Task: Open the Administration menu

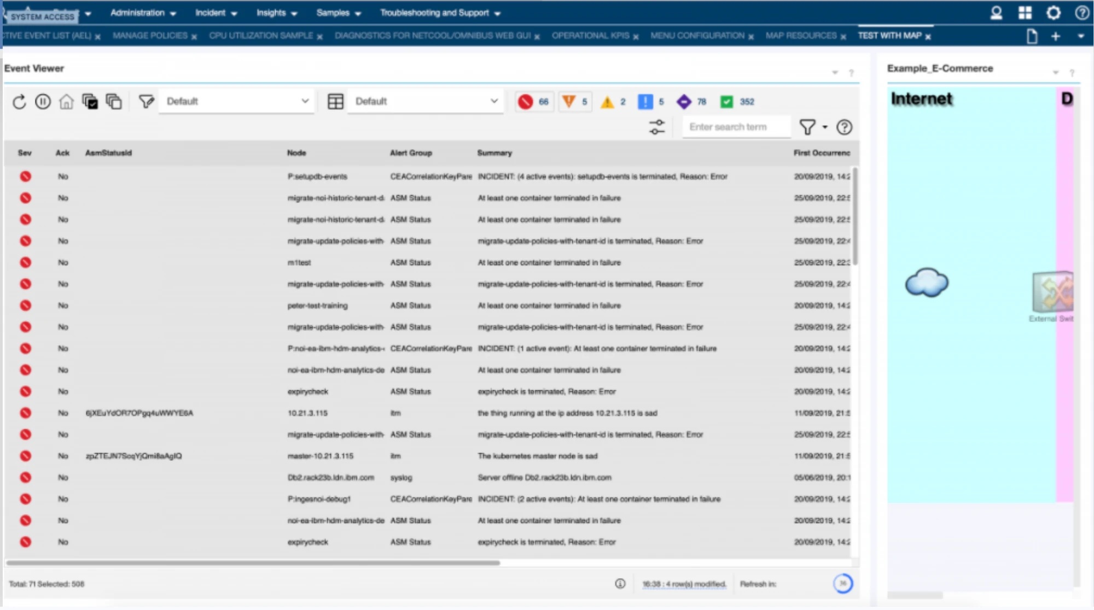Action: point(143,13)
